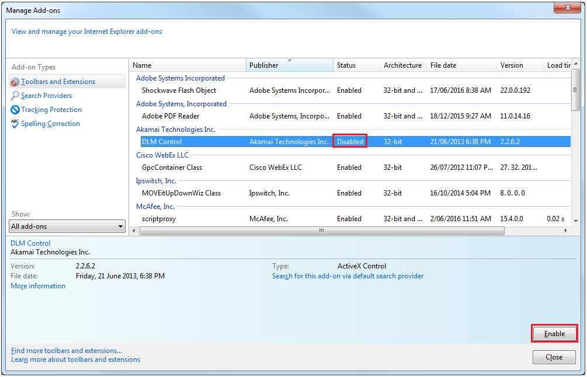Open Learn more about toolbars link
Screen dimensions: 587x377
[75, 359]
